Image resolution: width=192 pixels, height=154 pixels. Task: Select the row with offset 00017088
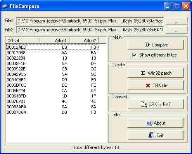(52, 53)
